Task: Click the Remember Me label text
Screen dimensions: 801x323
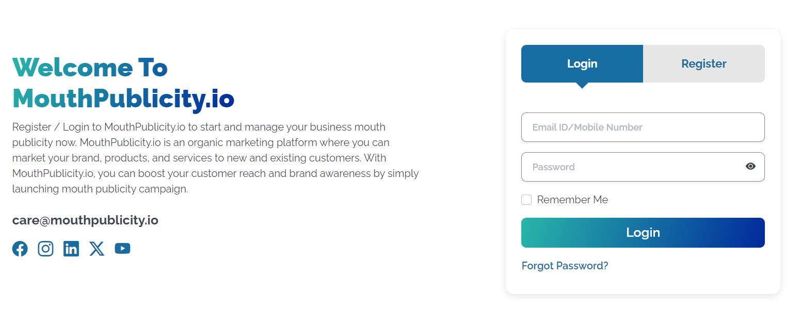Action: click(x=572, y=200)
